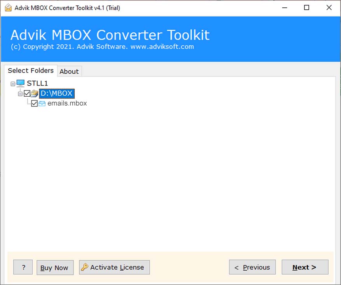Click the D:\MBOX folder icon

(x=34, y=94)
